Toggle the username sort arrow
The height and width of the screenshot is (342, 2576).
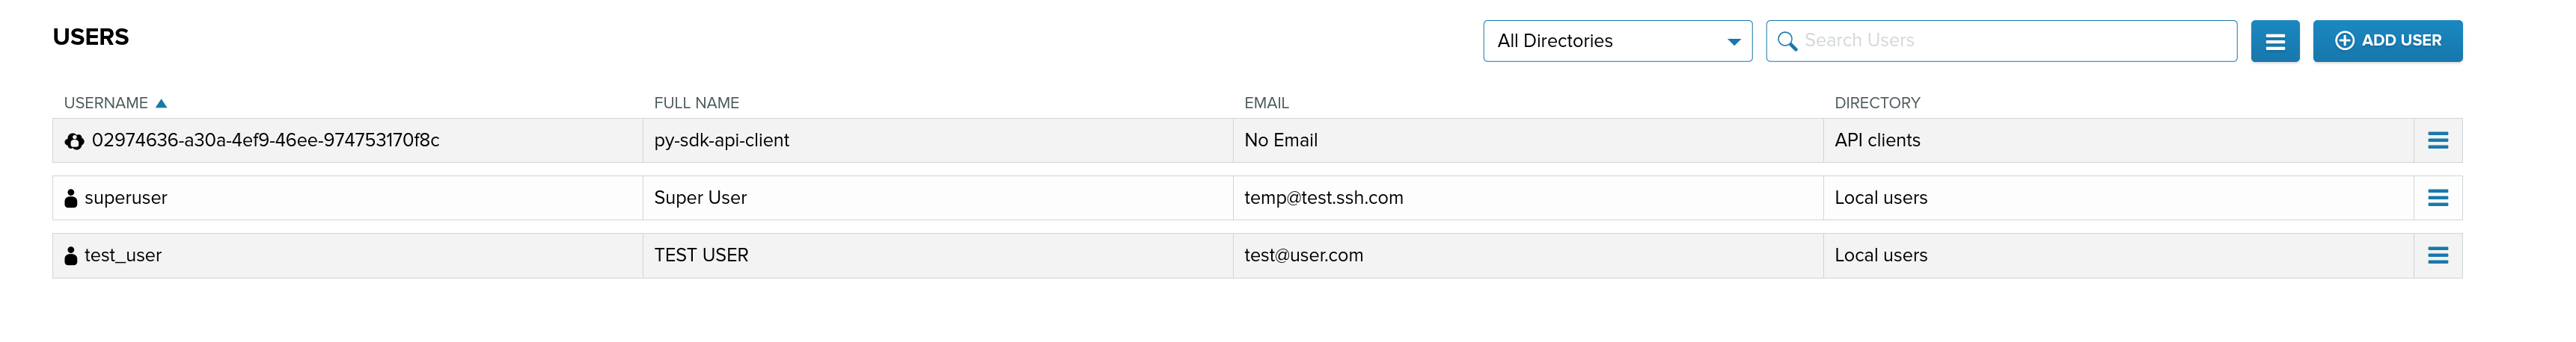coord(161,103)
